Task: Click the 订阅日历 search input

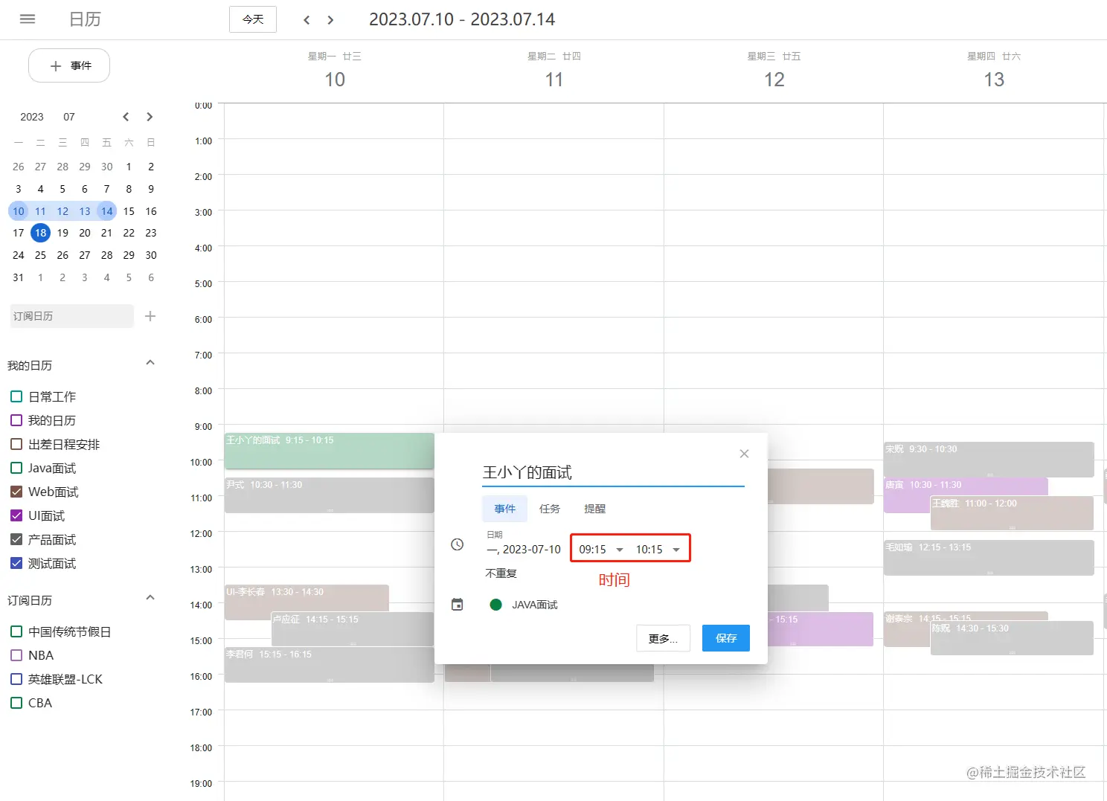Action: (72, 316)
